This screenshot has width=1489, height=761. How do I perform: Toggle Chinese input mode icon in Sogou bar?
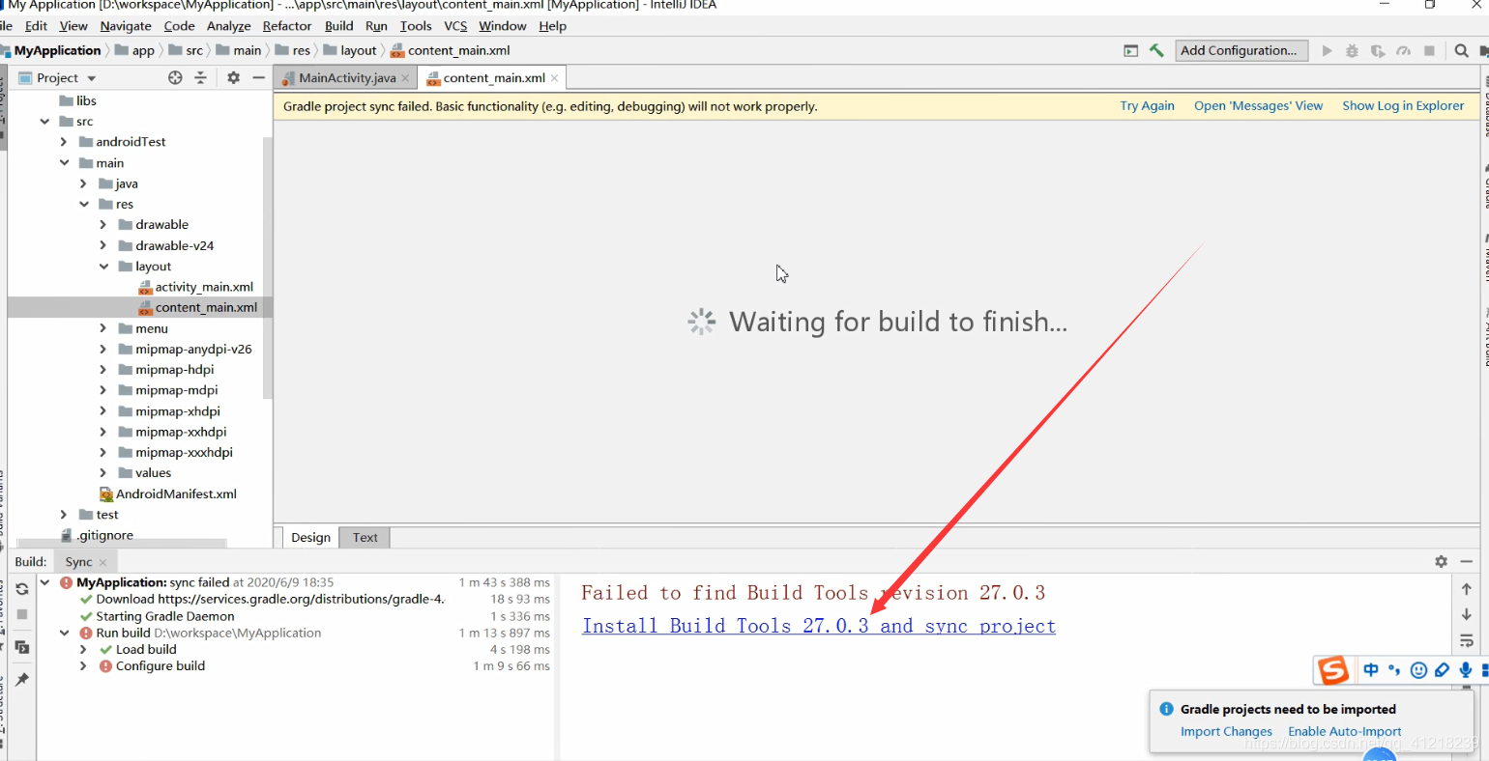1371,669
